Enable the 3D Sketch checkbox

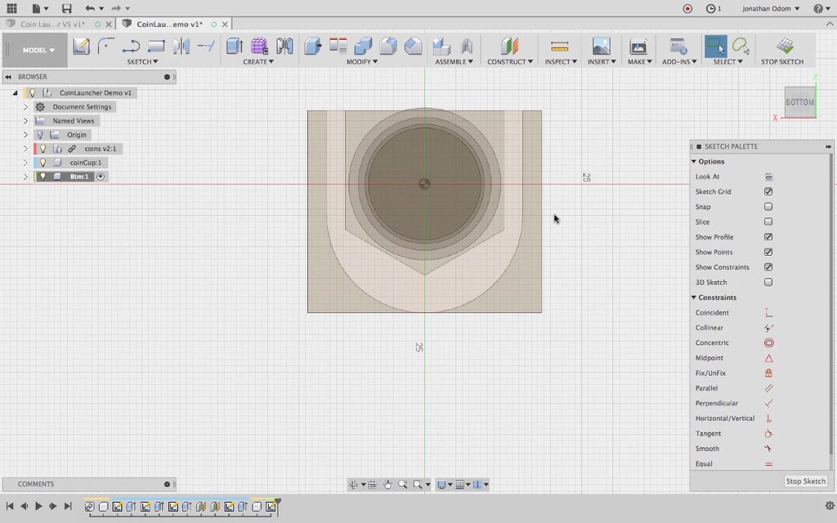[768, 283]
